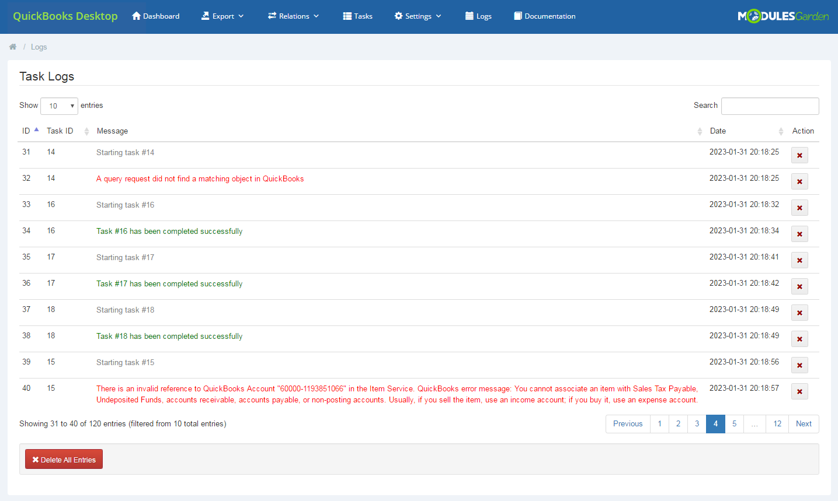Delete log entry 40 using red X button
838x501 pixels.
[x=799, y=391]
